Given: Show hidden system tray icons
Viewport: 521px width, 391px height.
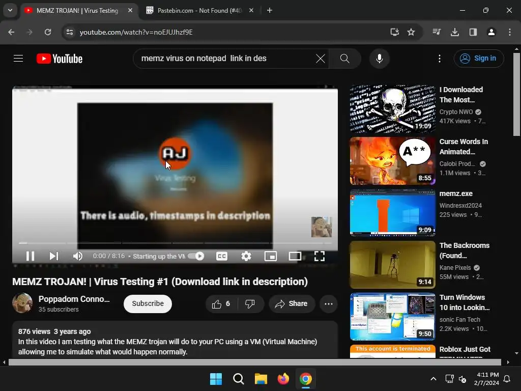Looking at the screenshot, I should (x=433, y=379).
